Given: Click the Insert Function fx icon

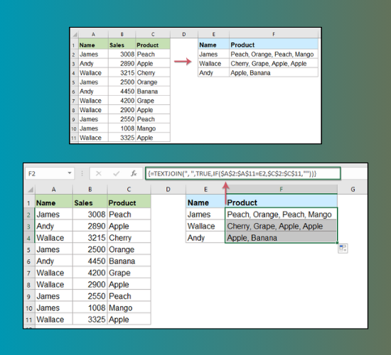Looking at the screenshot, I should (134, 173).
